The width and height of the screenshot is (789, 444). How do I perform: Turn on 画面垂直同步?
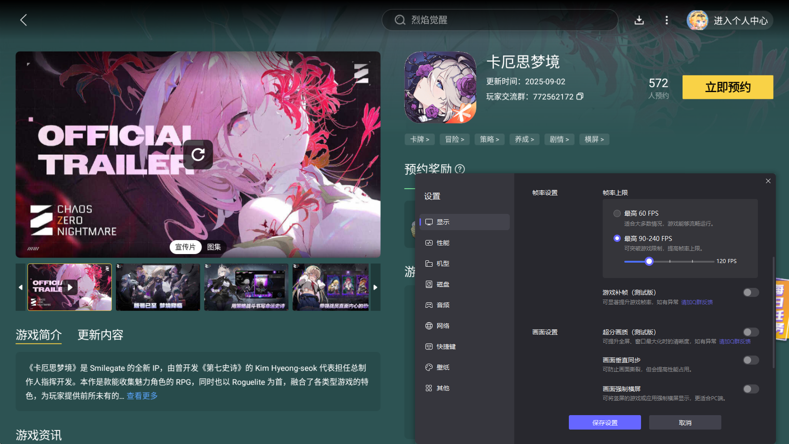coord(750,360)
